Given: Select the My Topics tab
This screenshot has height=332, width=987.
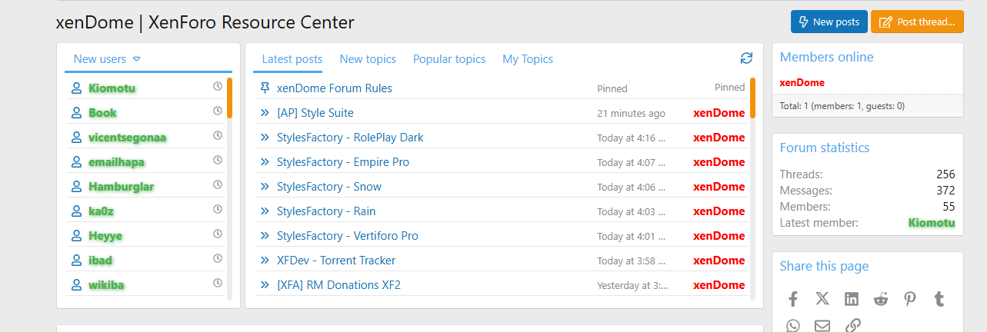Looking at the screenshot, I should click(x=528, y=59).
